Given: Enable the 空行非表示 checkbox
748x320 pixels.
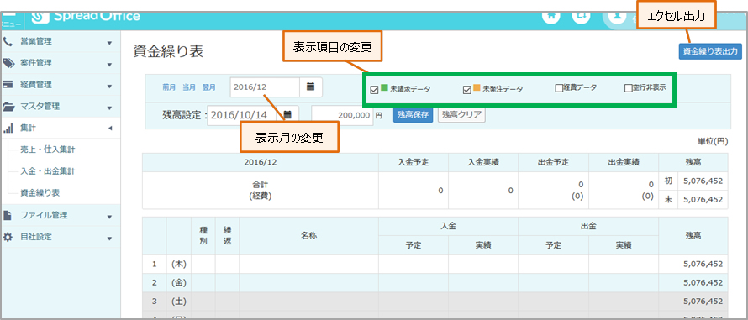Looking at the screenshot, I should (x=629, y=87).
